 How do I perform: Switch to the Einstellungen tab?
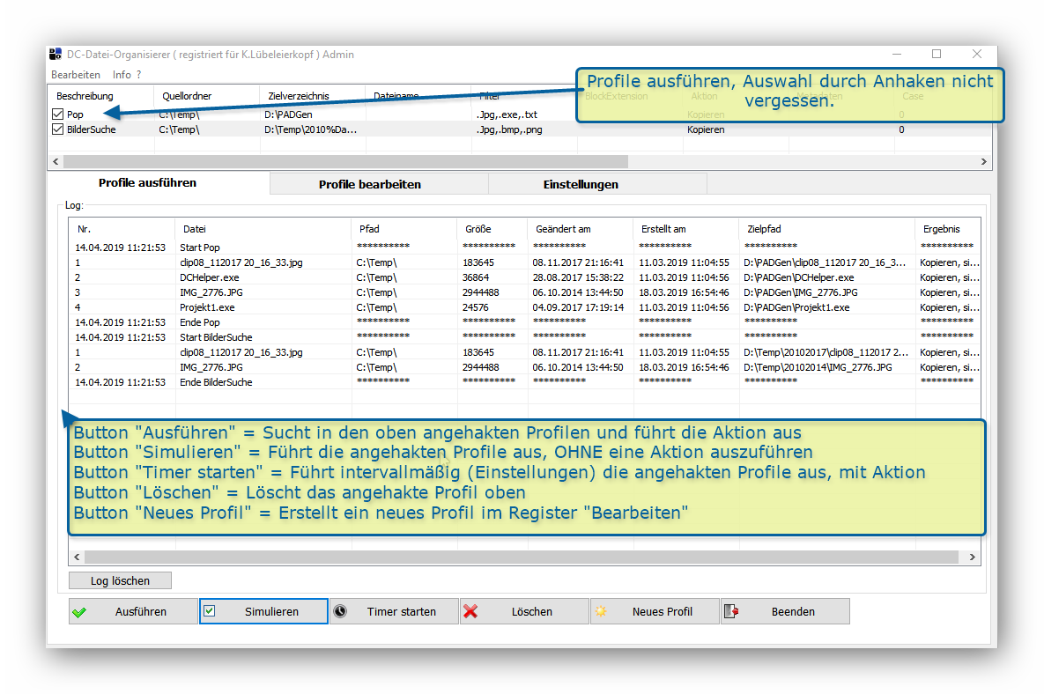click(x=581, y=184)
